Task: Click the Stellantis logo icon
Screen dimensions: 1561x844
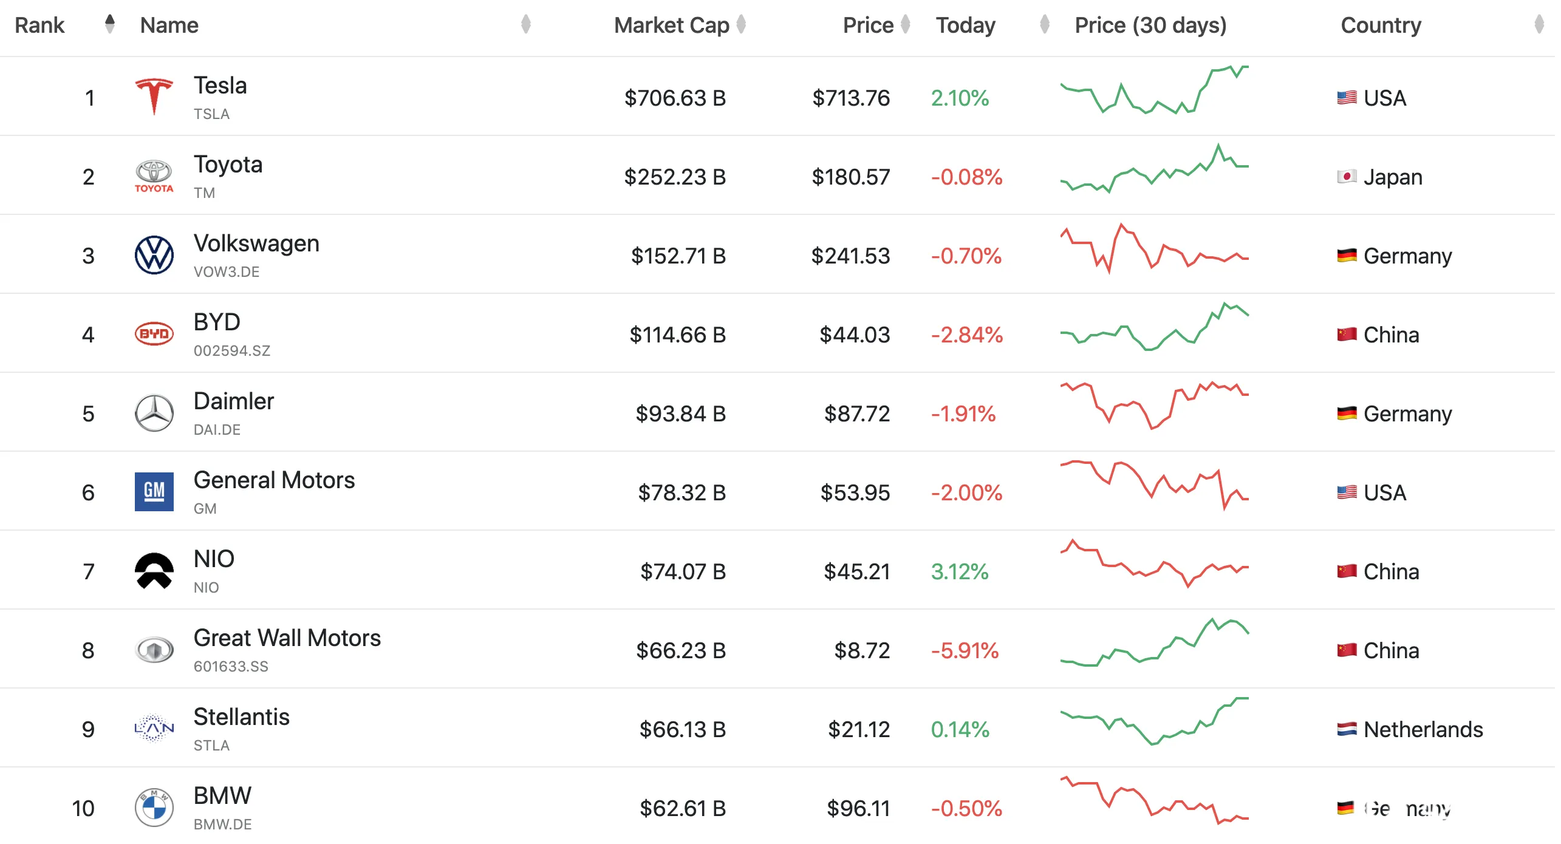Action: (x=154, y=728)
